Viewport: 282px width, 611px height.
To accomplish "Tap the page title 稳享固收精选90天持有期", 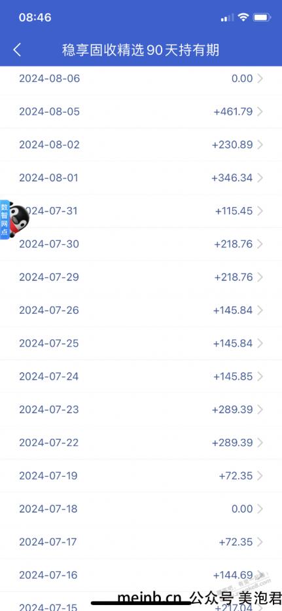I will point(141,50).
